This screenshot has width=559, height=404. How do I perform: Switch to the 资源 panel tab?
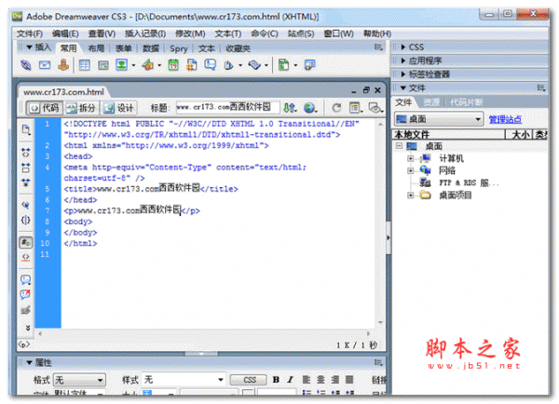click(431, 102)
